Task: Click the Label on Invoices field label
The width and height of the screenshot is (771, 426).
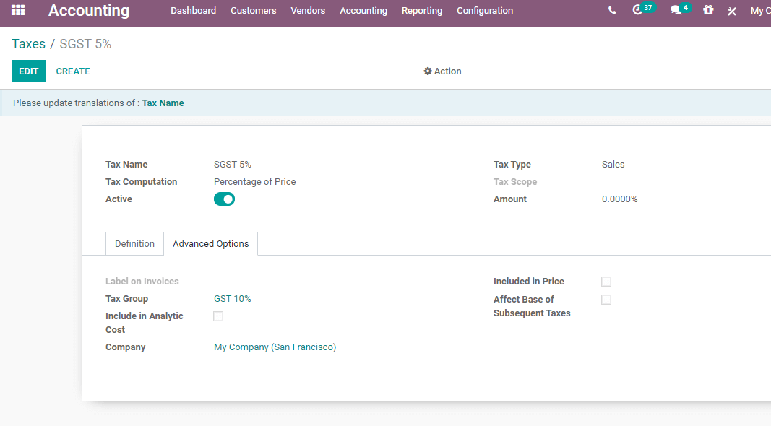Action: tap(142, 282)
